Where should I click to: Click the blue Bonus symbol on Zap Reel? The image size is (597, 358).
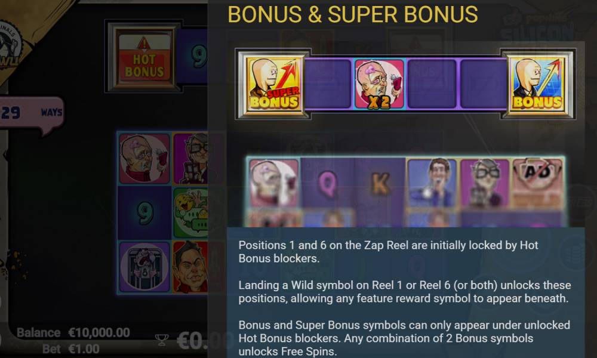point(537,85)
